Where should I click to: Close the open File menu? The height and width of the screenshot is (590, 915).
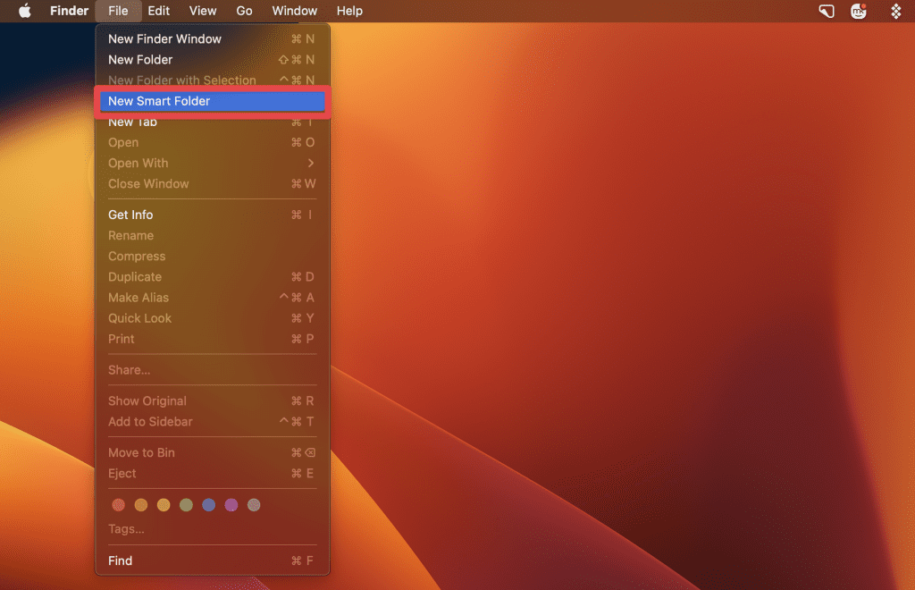118,11
